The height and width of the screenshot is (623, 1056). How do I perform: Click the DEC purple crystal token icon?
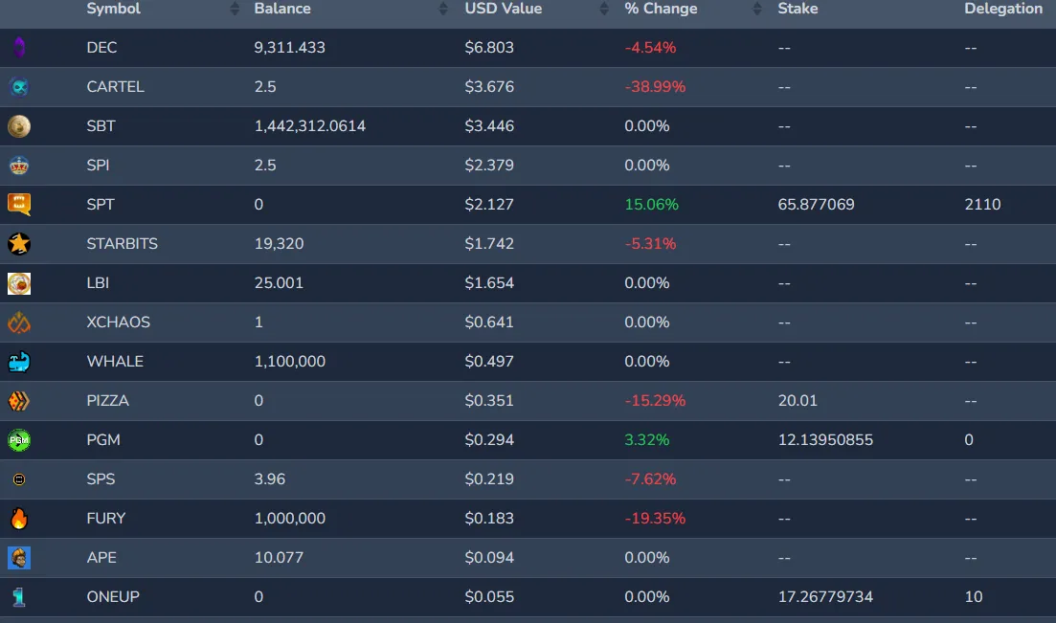(x=19, y=48)
